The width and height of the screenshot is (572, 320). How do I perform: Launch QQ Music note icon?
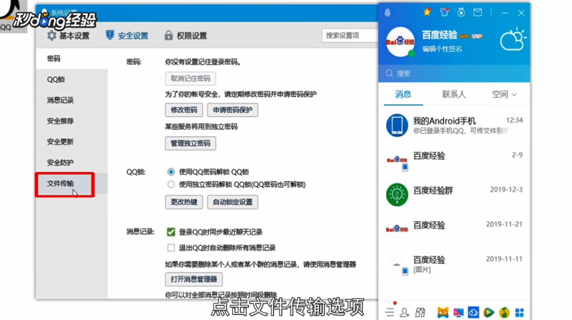click(504, 312)
